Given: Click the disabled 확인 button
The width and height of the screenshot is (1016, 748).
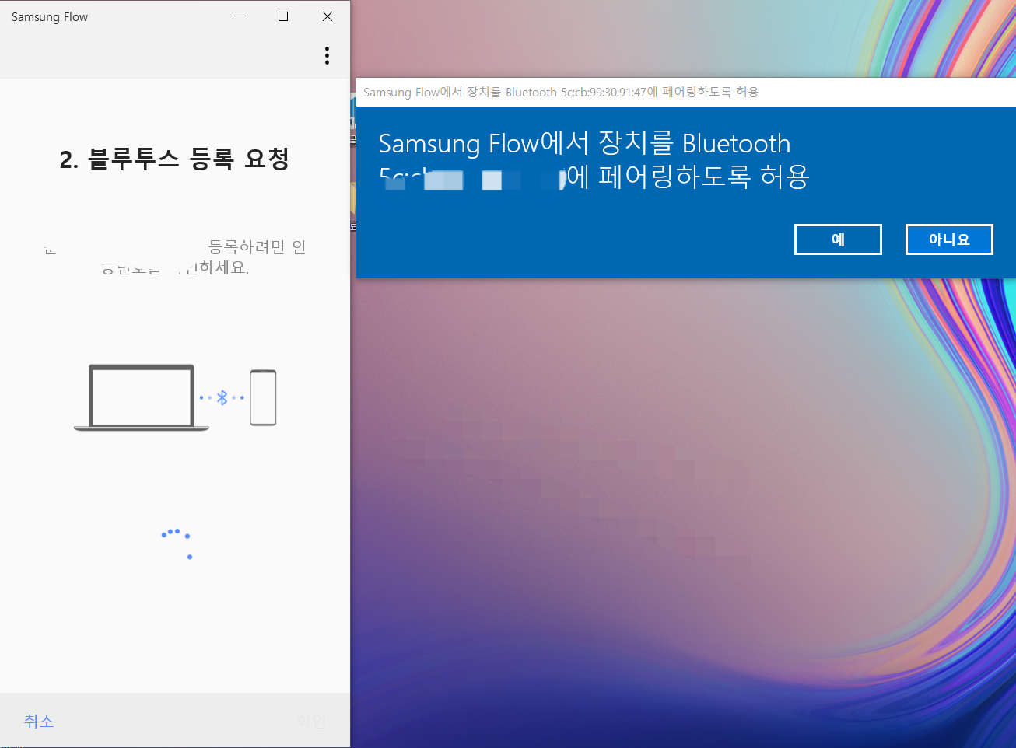Looking at the screenshot, I should (311, 722).
